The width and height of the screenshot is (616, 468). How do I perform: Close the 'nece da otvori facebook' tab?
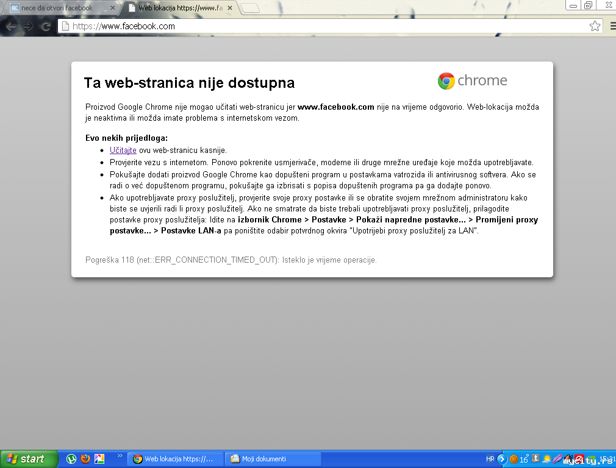tap(113, 8)
